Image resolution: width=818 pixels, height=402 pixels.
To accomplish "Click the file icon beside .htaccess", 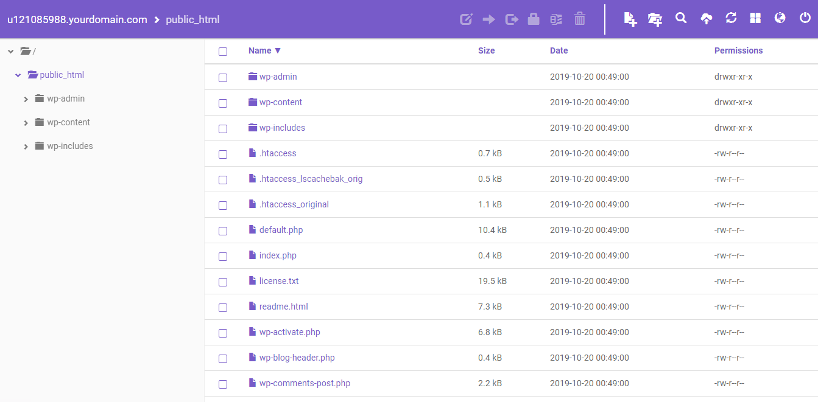I will (253, 153).
